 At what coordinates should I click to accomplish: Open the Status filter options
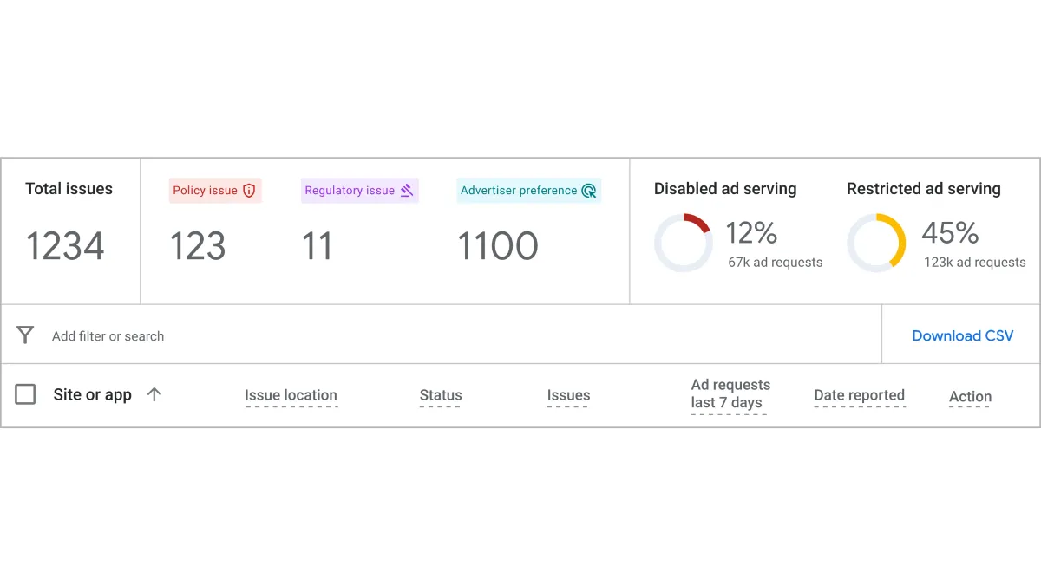pyautogui.click(x=440, y=394)
